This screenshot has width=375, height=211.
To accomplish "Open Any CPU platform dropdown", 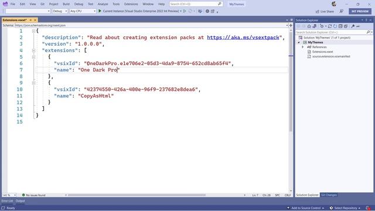I will point(83,11).
